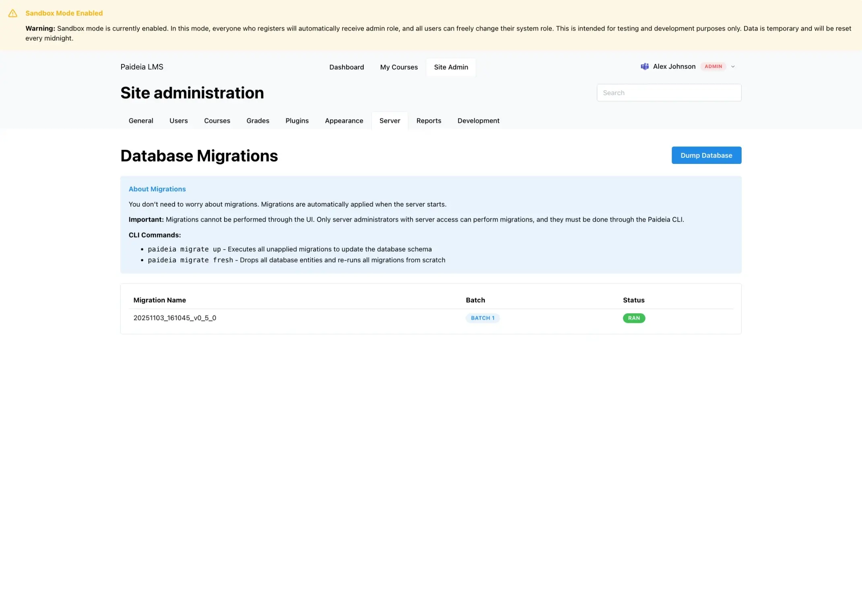862x612 pixels.
Task: Select the Plugins tab
Action: point(297,121)
